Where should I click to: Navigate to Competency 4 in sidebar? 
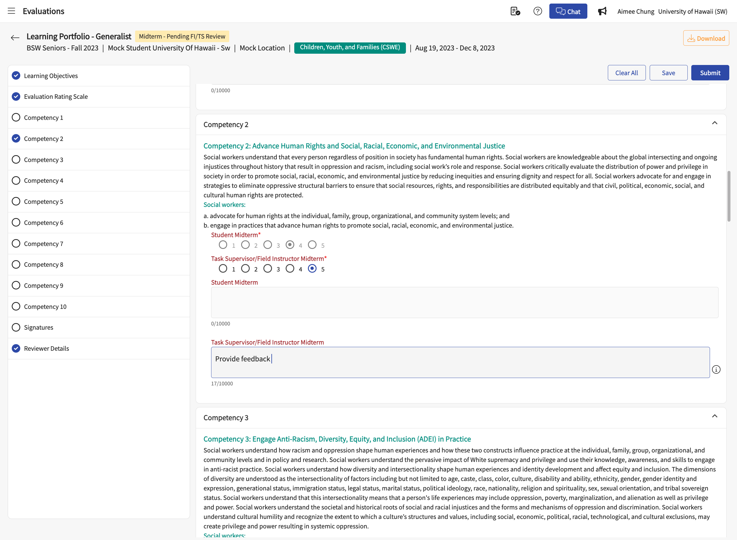(99, 180)
